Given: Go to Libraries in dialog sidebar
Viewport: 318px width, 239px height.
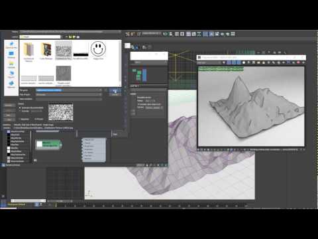Looking at the screenshot, I should pos(11,64).
